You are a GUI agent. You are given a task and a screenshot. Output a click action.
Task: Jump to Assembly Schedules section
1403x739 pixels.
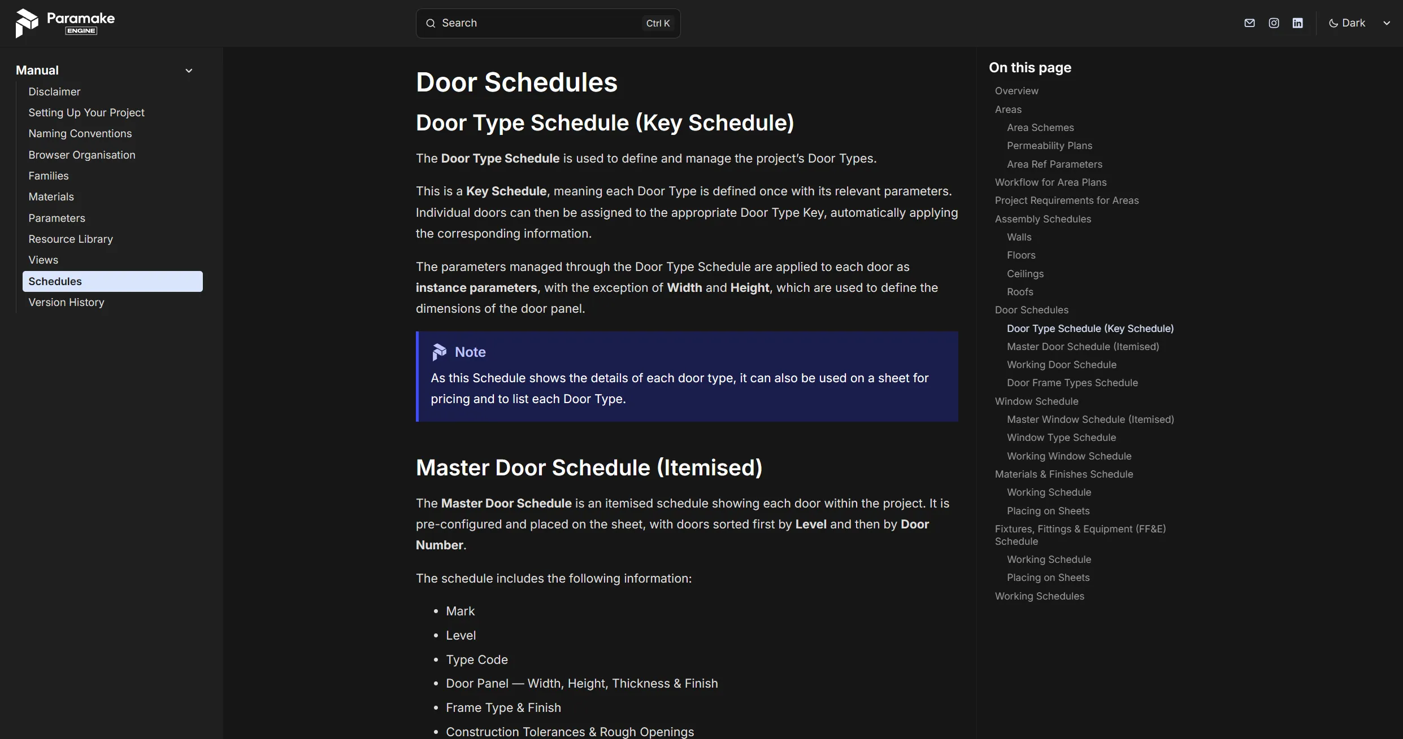[x=1043, y=219]
